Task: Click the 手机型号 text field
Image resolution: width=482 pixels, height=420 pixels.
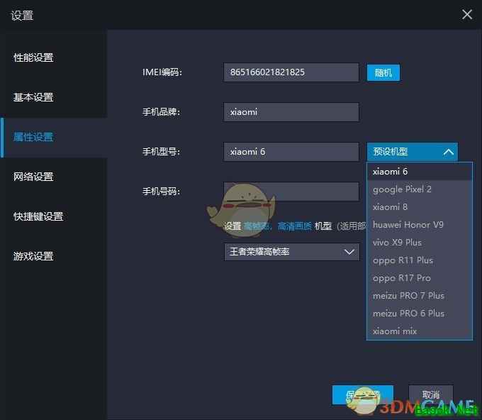Action: (x=291, y=152)
